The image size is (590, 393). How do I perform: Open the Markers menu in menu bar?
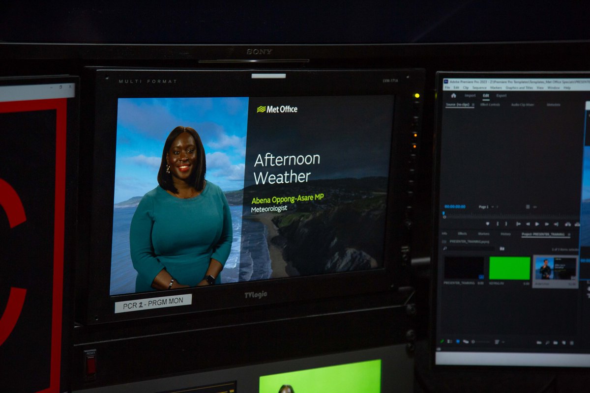pyautogui.click(x=496, y=87)
